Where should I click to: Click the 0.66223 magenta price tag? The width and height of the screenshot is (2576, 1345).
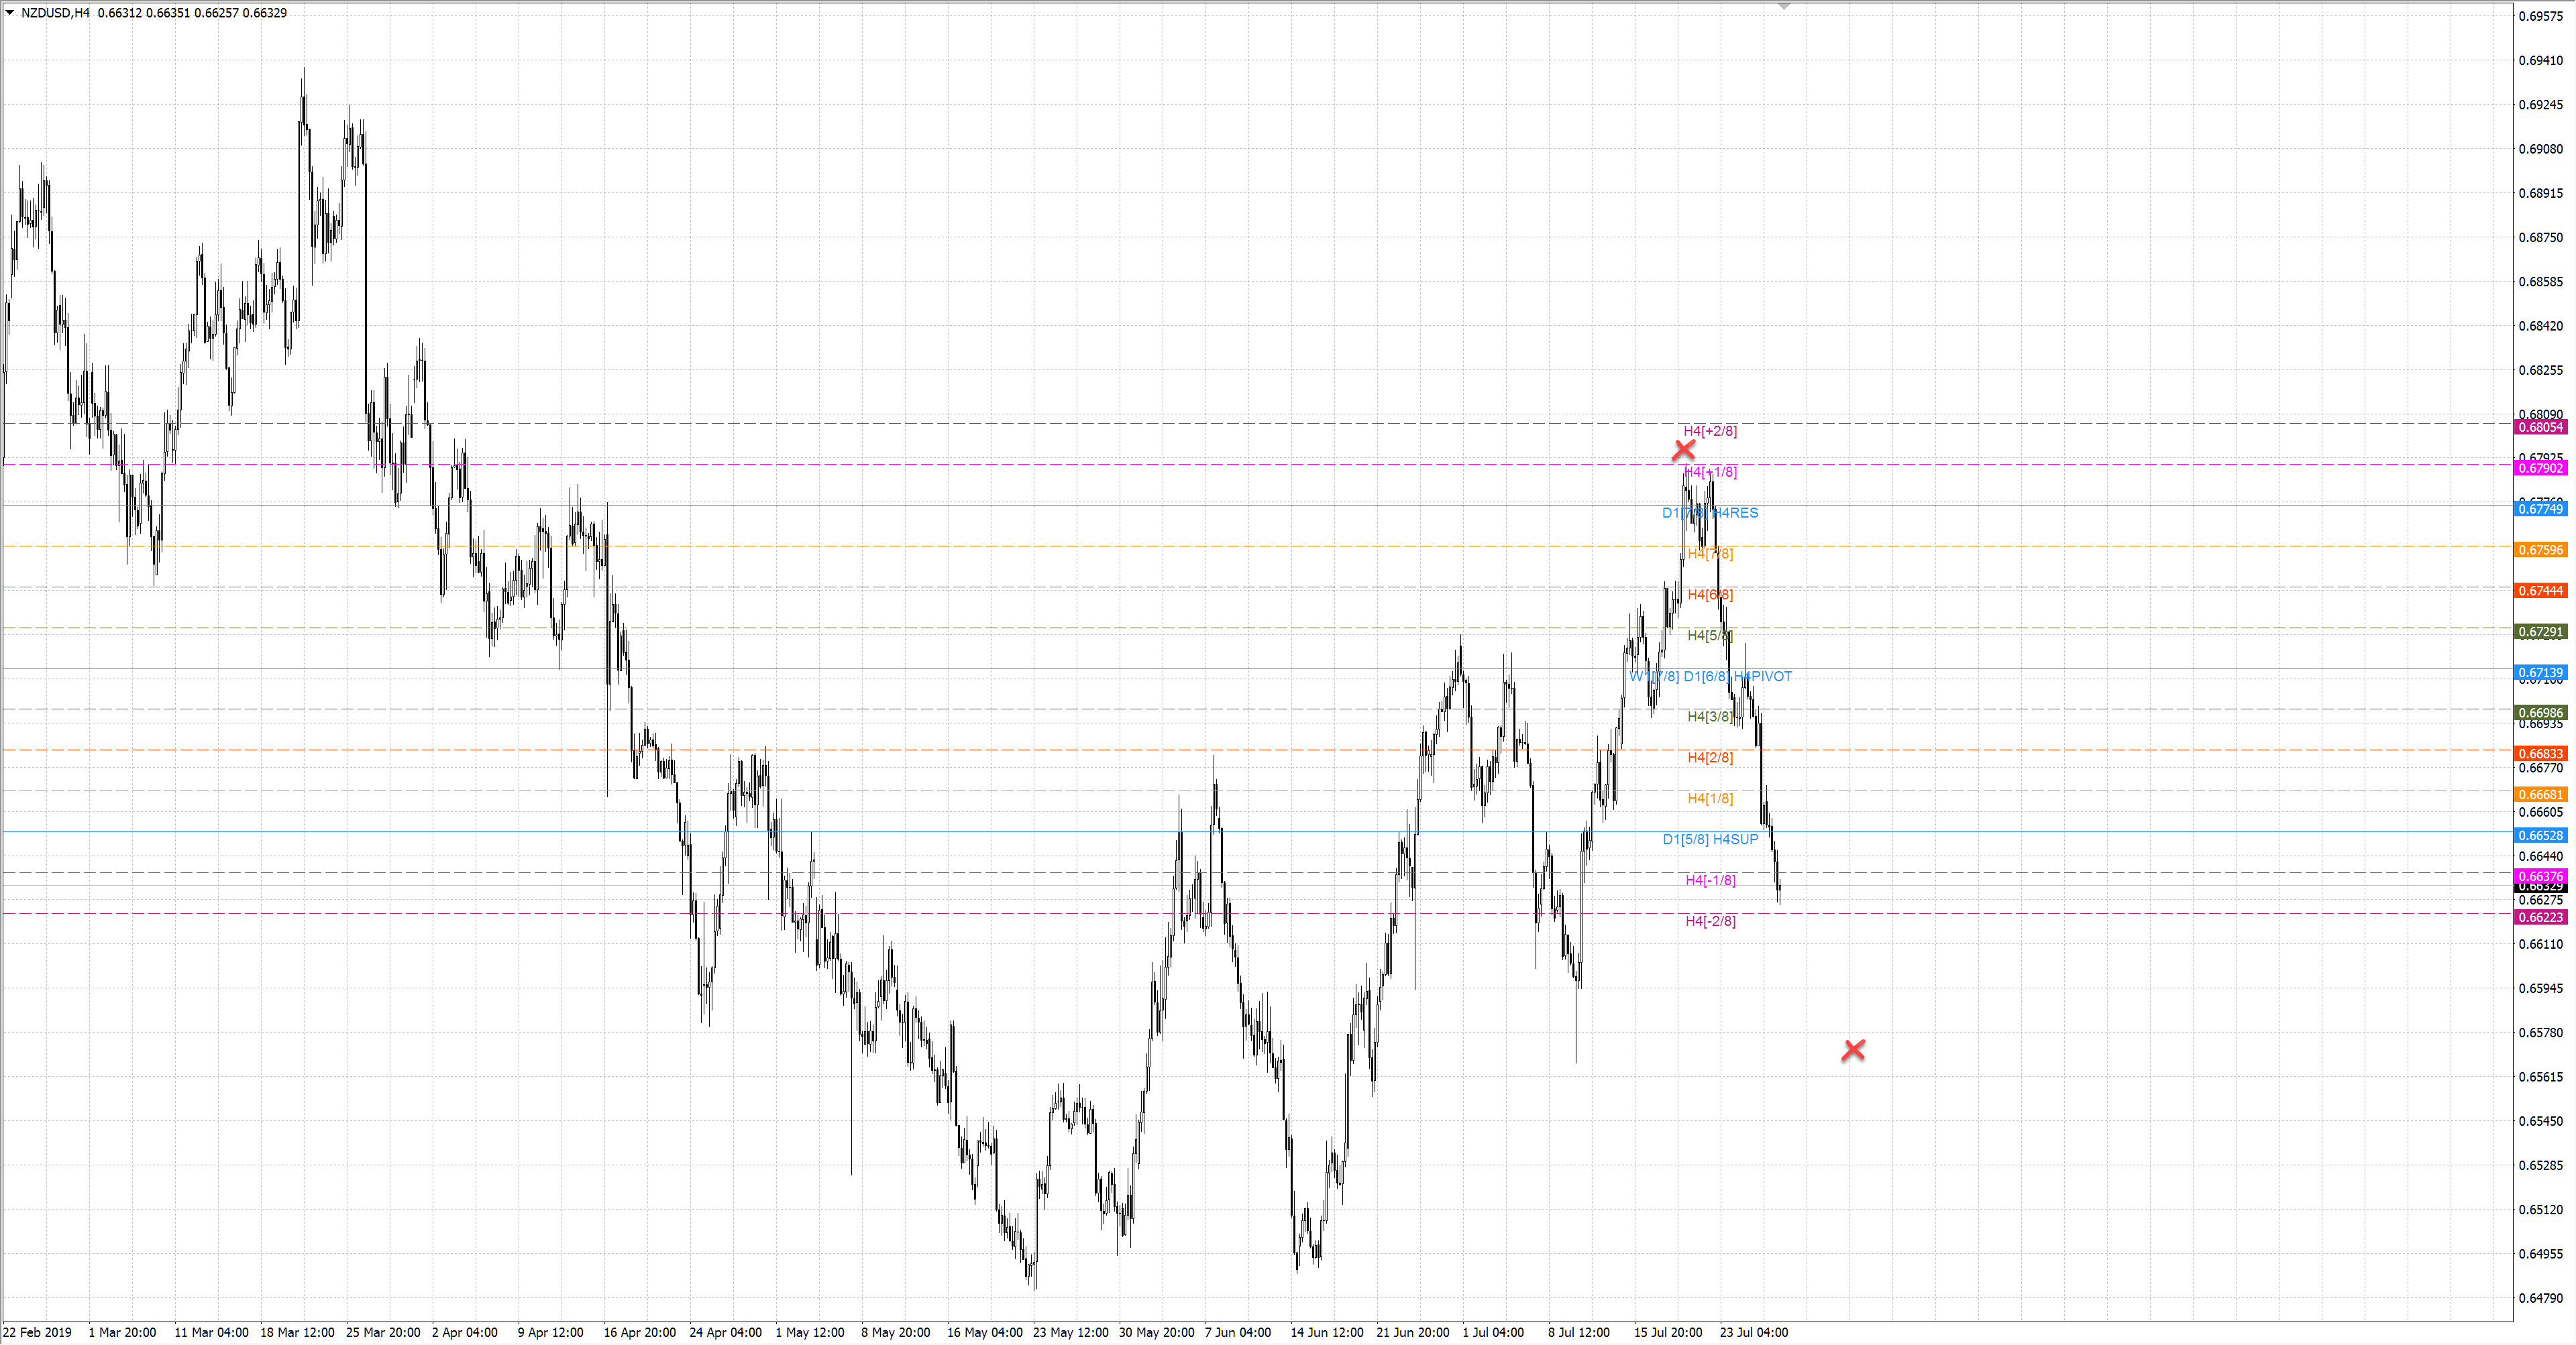coord(2540,917)
